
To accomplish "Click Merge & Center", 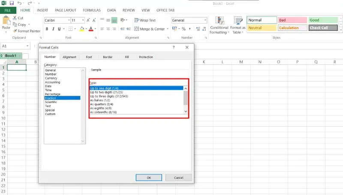I will coord(149,29).
